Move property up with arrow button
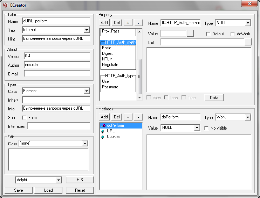260x198 pixels. coord(128,23)
